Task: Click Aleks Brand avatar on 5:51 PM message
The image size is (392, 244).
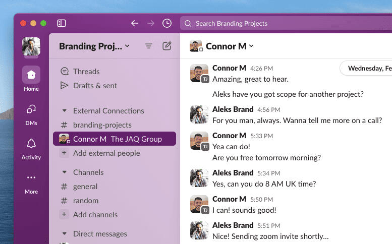Action: (199, 230)
